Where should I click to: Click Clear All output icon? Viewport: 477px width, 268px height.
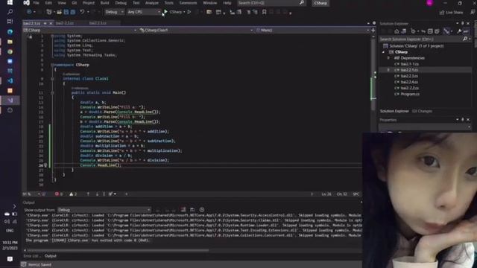coord(183,210)
